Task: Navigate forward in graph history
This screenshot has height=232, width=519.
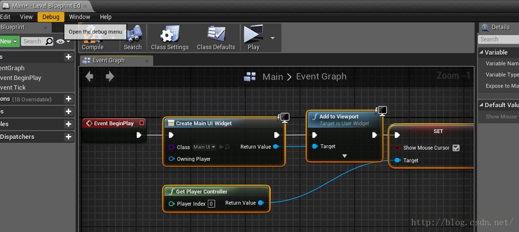Action: (110, 77)
